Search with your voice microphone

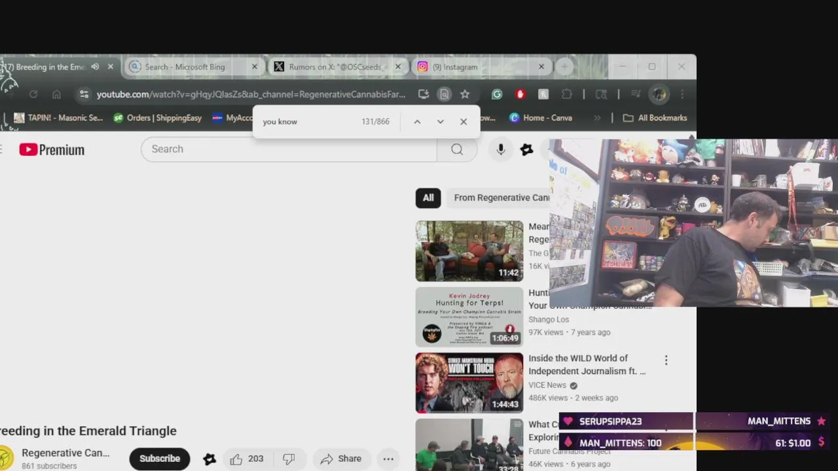[501, 149]
